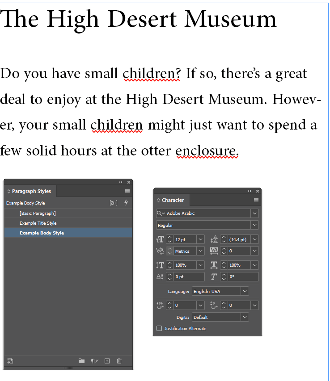Decrease leading with down stepper
The height and width of the screenshot is (381, 330).
[224, 242]
